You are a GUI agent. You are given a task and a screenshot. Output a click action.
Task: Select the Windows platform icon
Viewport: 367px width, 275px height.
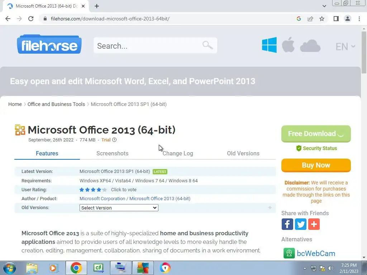coord(269,45)
